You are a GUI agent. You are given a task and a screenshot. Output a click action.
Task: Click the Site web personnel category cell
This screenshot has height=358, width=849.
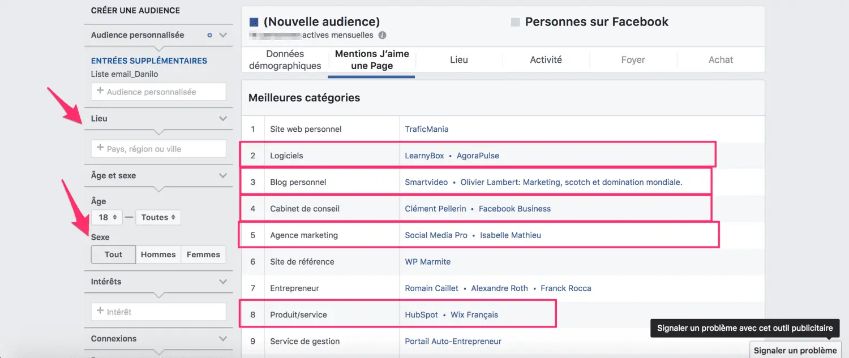click(x=332, y=129)
